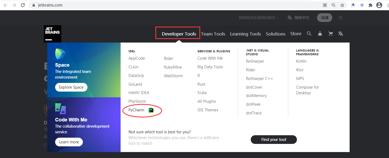Open the WebStorm link

173,76
